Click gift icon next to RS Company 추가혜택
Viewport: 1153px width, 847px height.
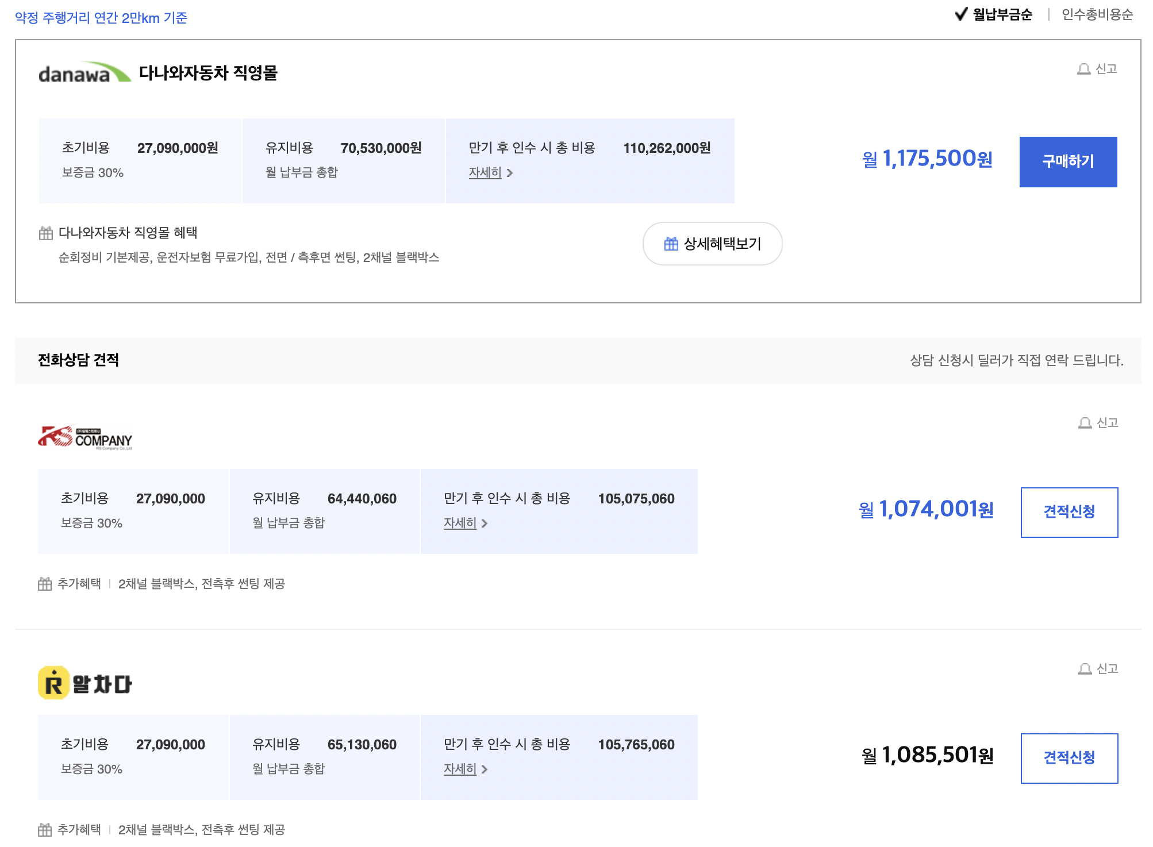click(x=45, y=584)
